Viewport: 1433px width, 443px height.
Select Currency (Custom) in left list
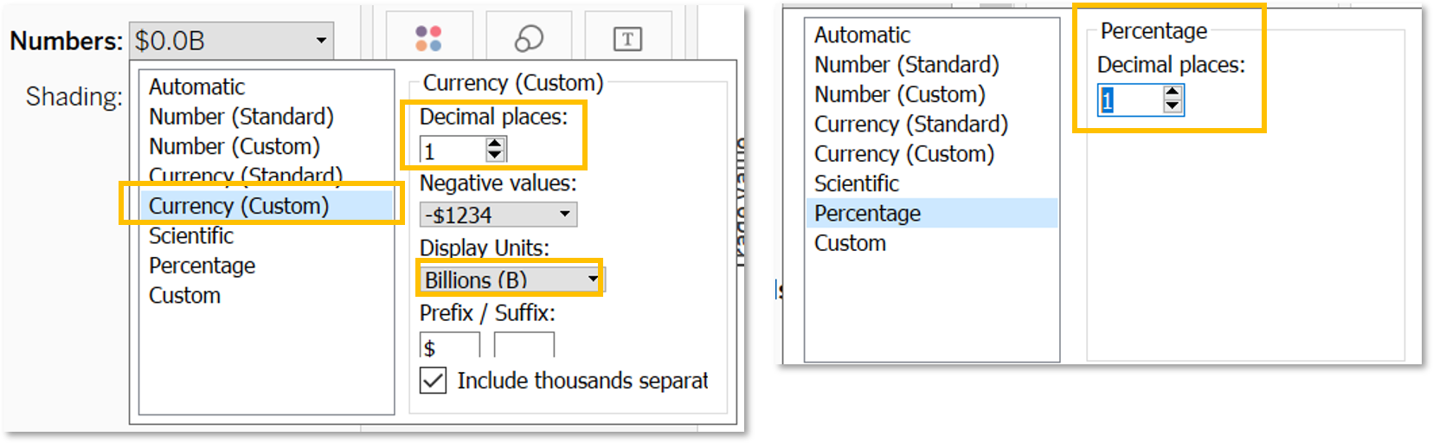point(239,206)
